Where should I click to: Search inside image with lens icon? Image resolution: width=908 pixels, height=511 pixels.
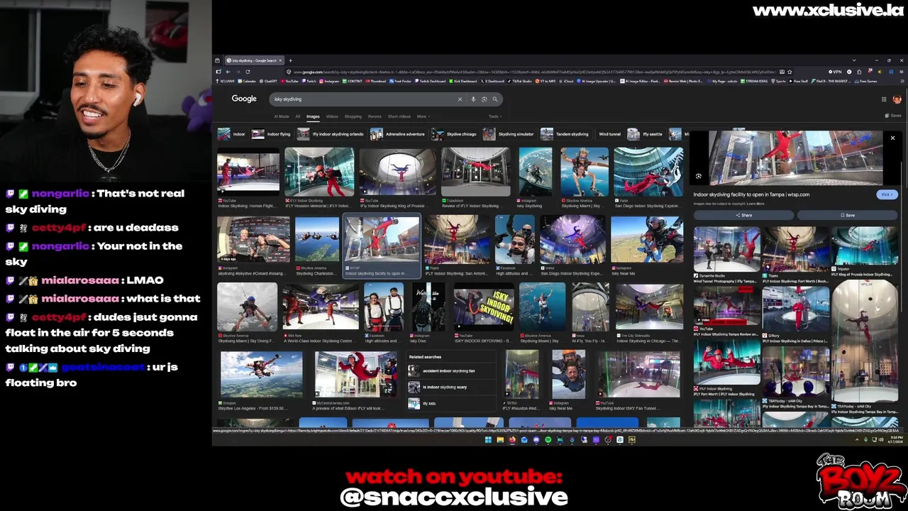(x=699, y=177)
